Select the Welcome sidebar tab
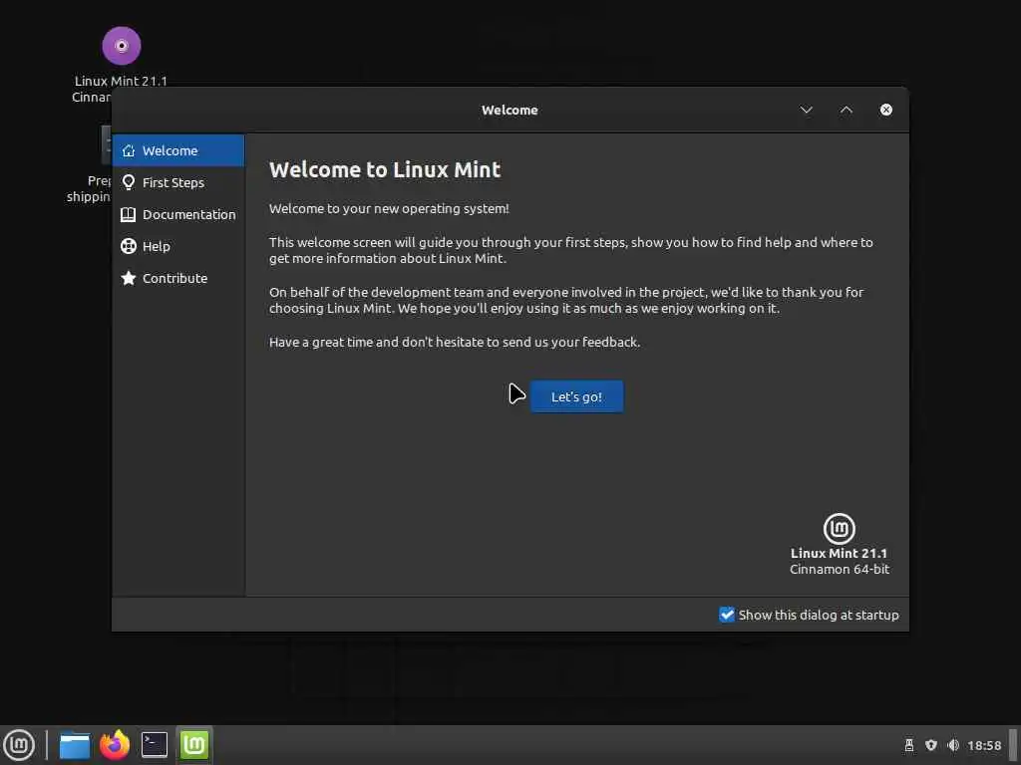Image resolution: width=1021 pixels, height=765 pixels. tap(178, 150)
